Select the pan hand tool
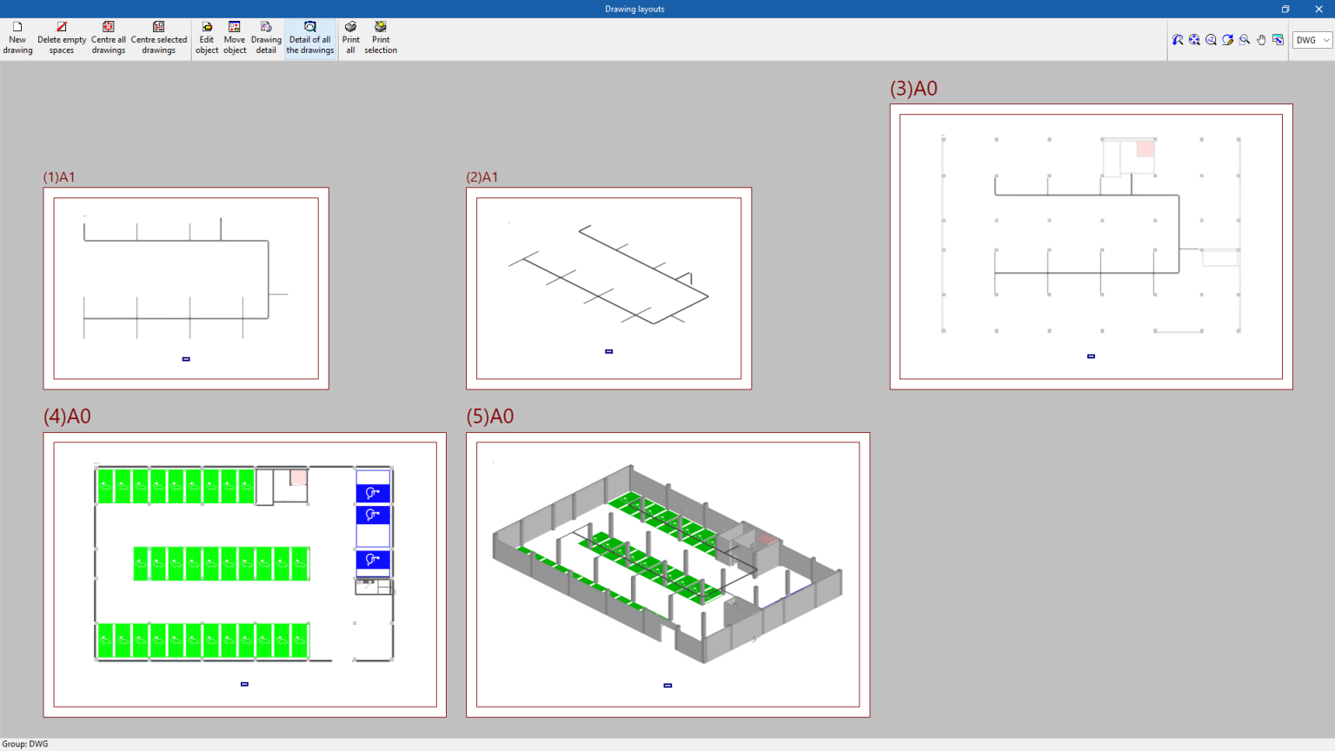Viewport: 1335px width, 751px height. 1261,39
